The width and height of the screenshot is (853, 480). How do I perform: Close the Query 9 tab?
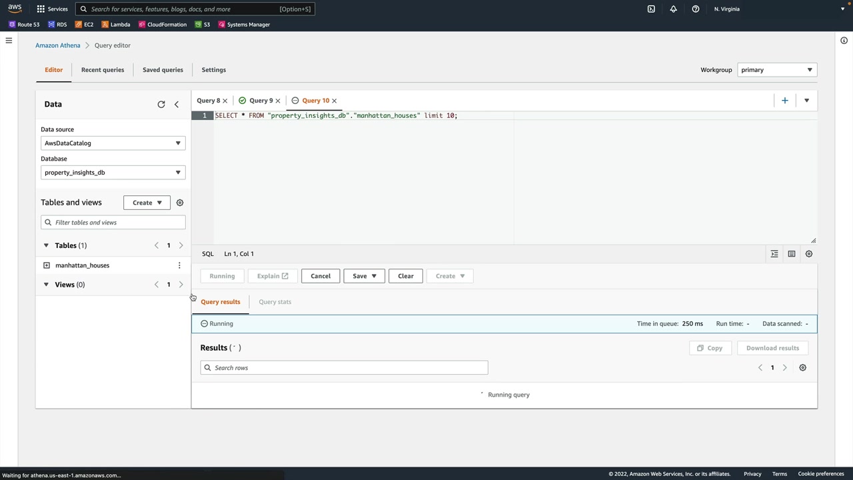tap(278, 101)
